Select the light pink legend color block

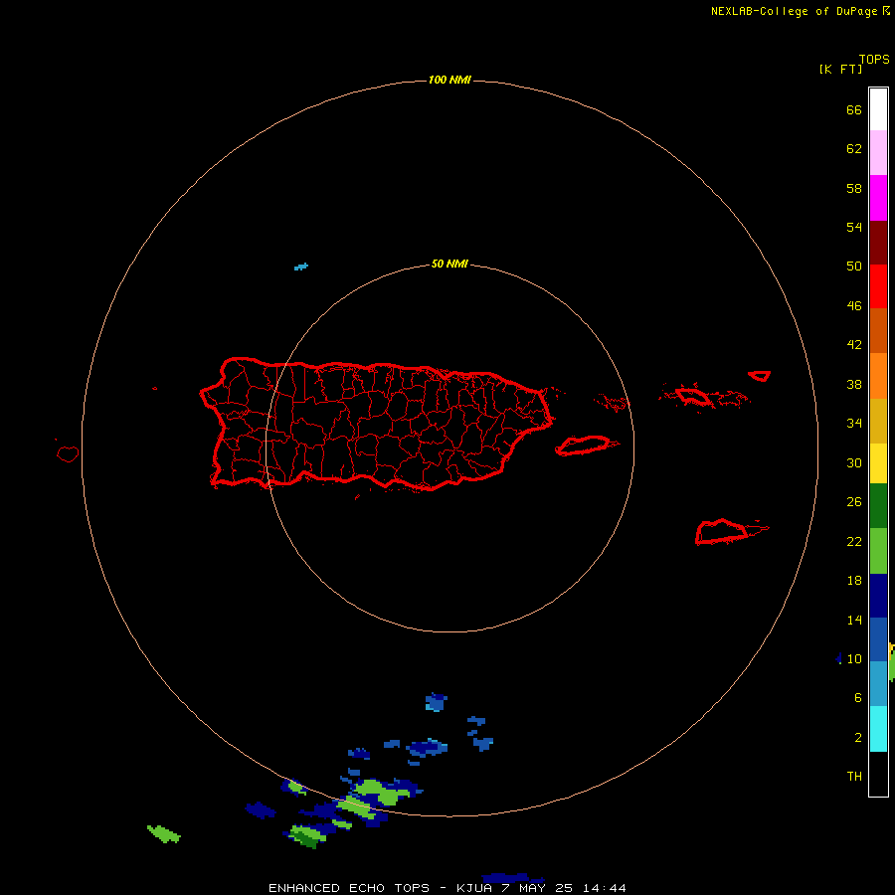pyautogui.click(x=878, y=153)
